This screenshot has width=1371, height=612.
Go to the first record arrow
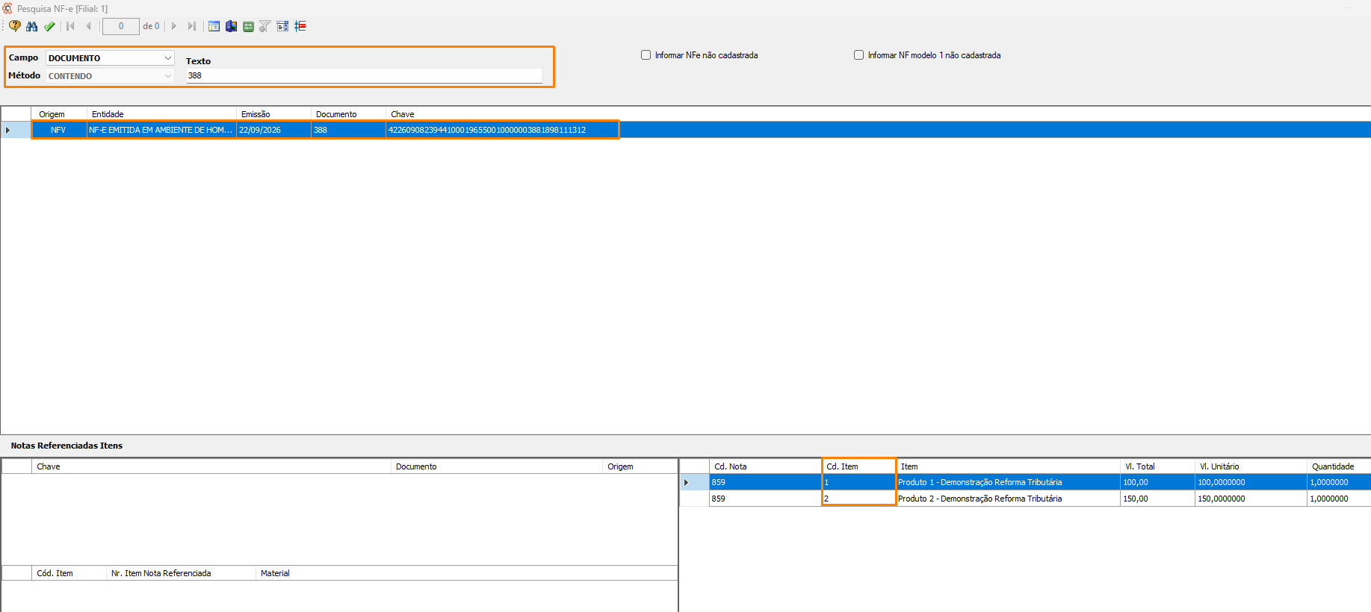[x=71, y=26]
